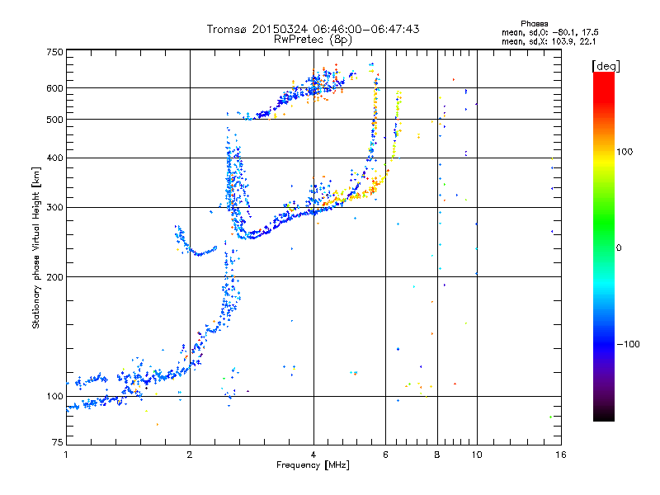Click the colorbar tick label '100'
Image resolution: width=660 pixels, height=495 pixels.
click(x=625, y=152)
